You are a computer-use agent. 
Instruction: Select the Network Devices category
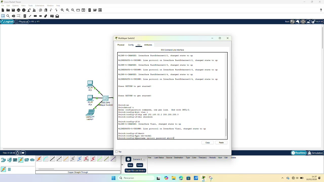point(3,160)
